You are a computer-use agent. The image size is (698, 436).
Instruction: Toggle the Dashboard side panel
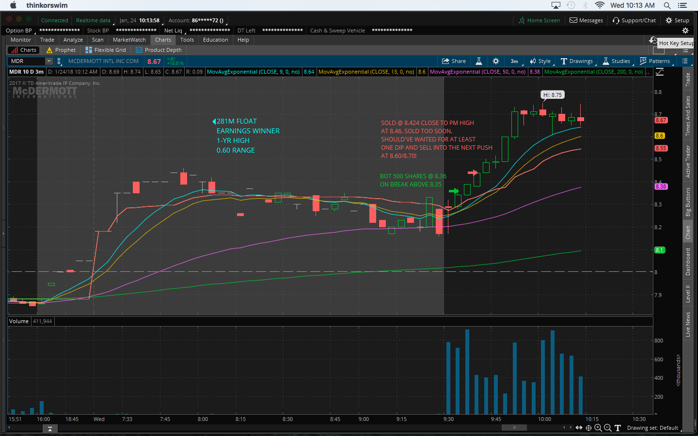click(x=687, y=262)
